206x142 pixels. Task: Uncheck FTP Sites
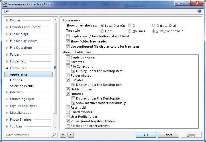point(68,80)
